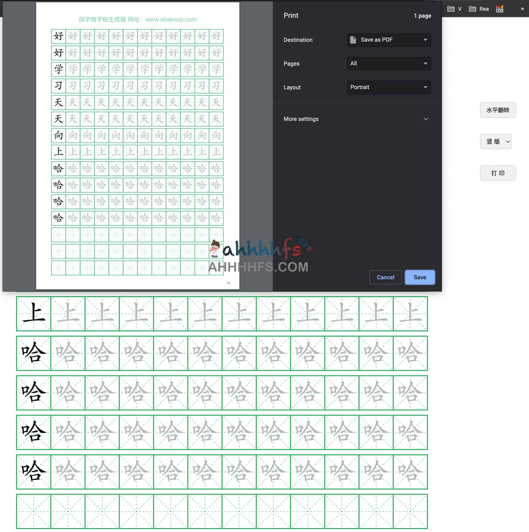Click the 水平翻转 horizontal flip button
The height and width of the screenshot is (532, 529).
tap(497, 110)
